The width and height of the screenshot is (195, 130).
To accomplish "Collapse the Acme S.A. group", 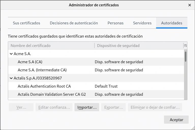I will (x=11, y=54).
